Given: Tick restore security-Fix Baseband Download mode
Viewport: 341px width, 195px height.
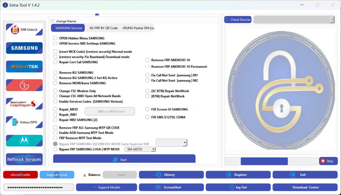Looking at the screenshot, I should click(x=55, y=57).
